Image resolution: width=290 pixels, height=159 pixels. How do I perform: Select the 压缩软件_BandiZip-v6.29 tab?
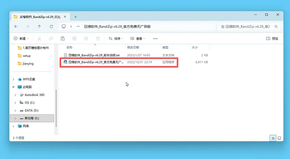(40, 17)
